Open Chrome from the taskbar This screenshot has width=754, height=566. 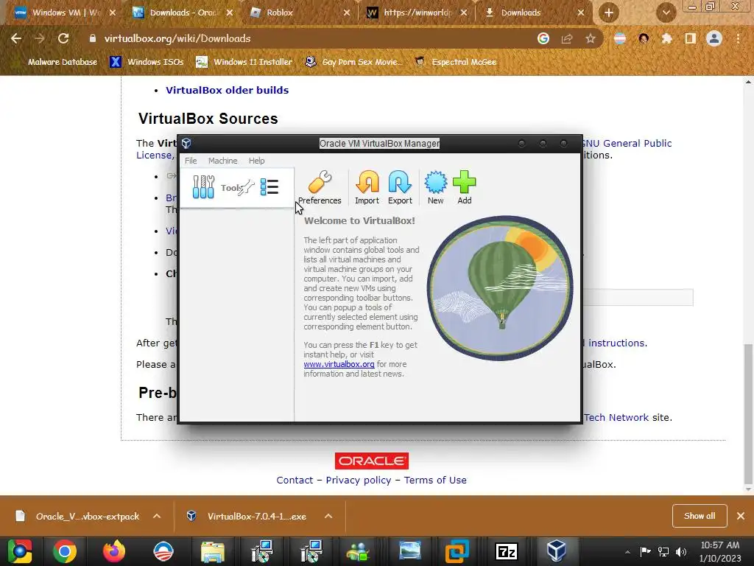click(x=65, y=551)
